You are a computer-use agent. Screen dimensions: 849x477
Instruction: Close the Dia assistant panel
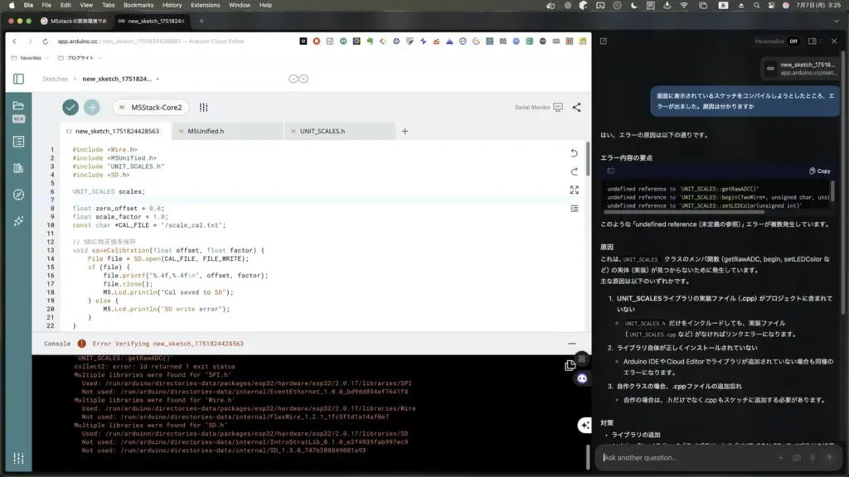coord(834,41)
